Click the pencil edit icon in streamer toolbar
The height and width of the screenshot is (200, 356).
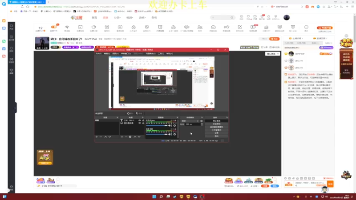tap(240, 28)
